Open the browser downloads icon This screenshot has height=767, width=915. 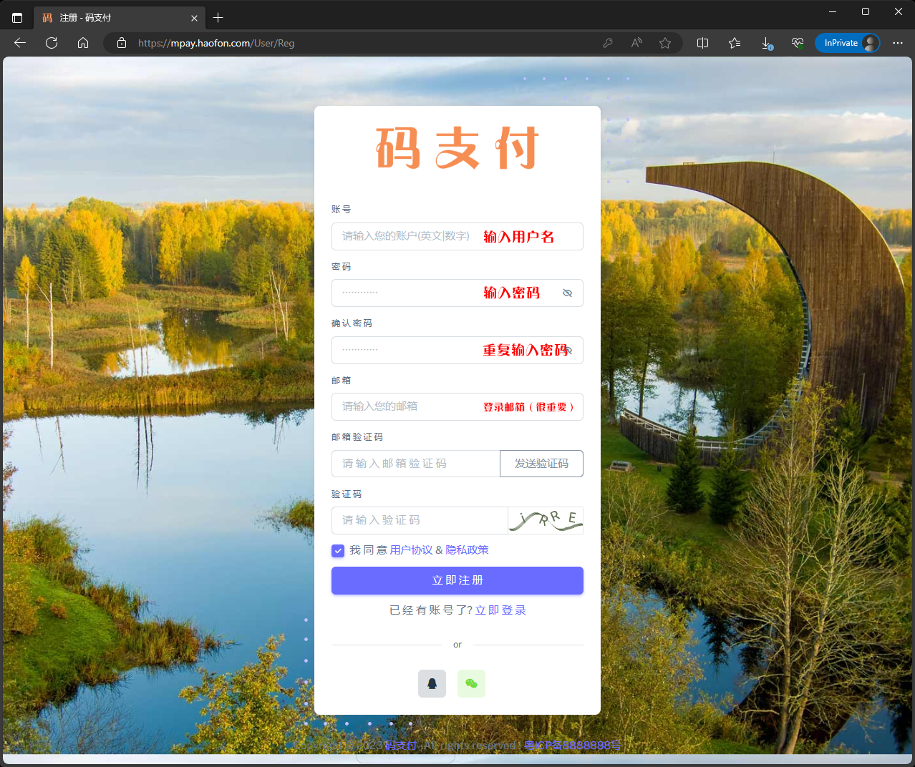pyautogui.click(x=766, y=43)
